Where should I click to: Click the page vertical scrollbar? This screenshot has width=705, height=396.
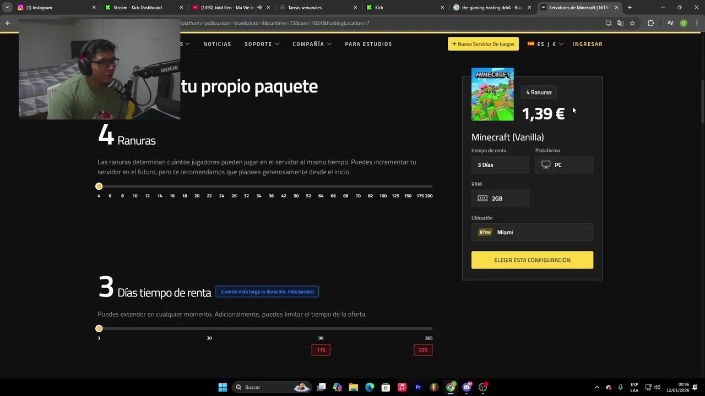click(702, 102)
